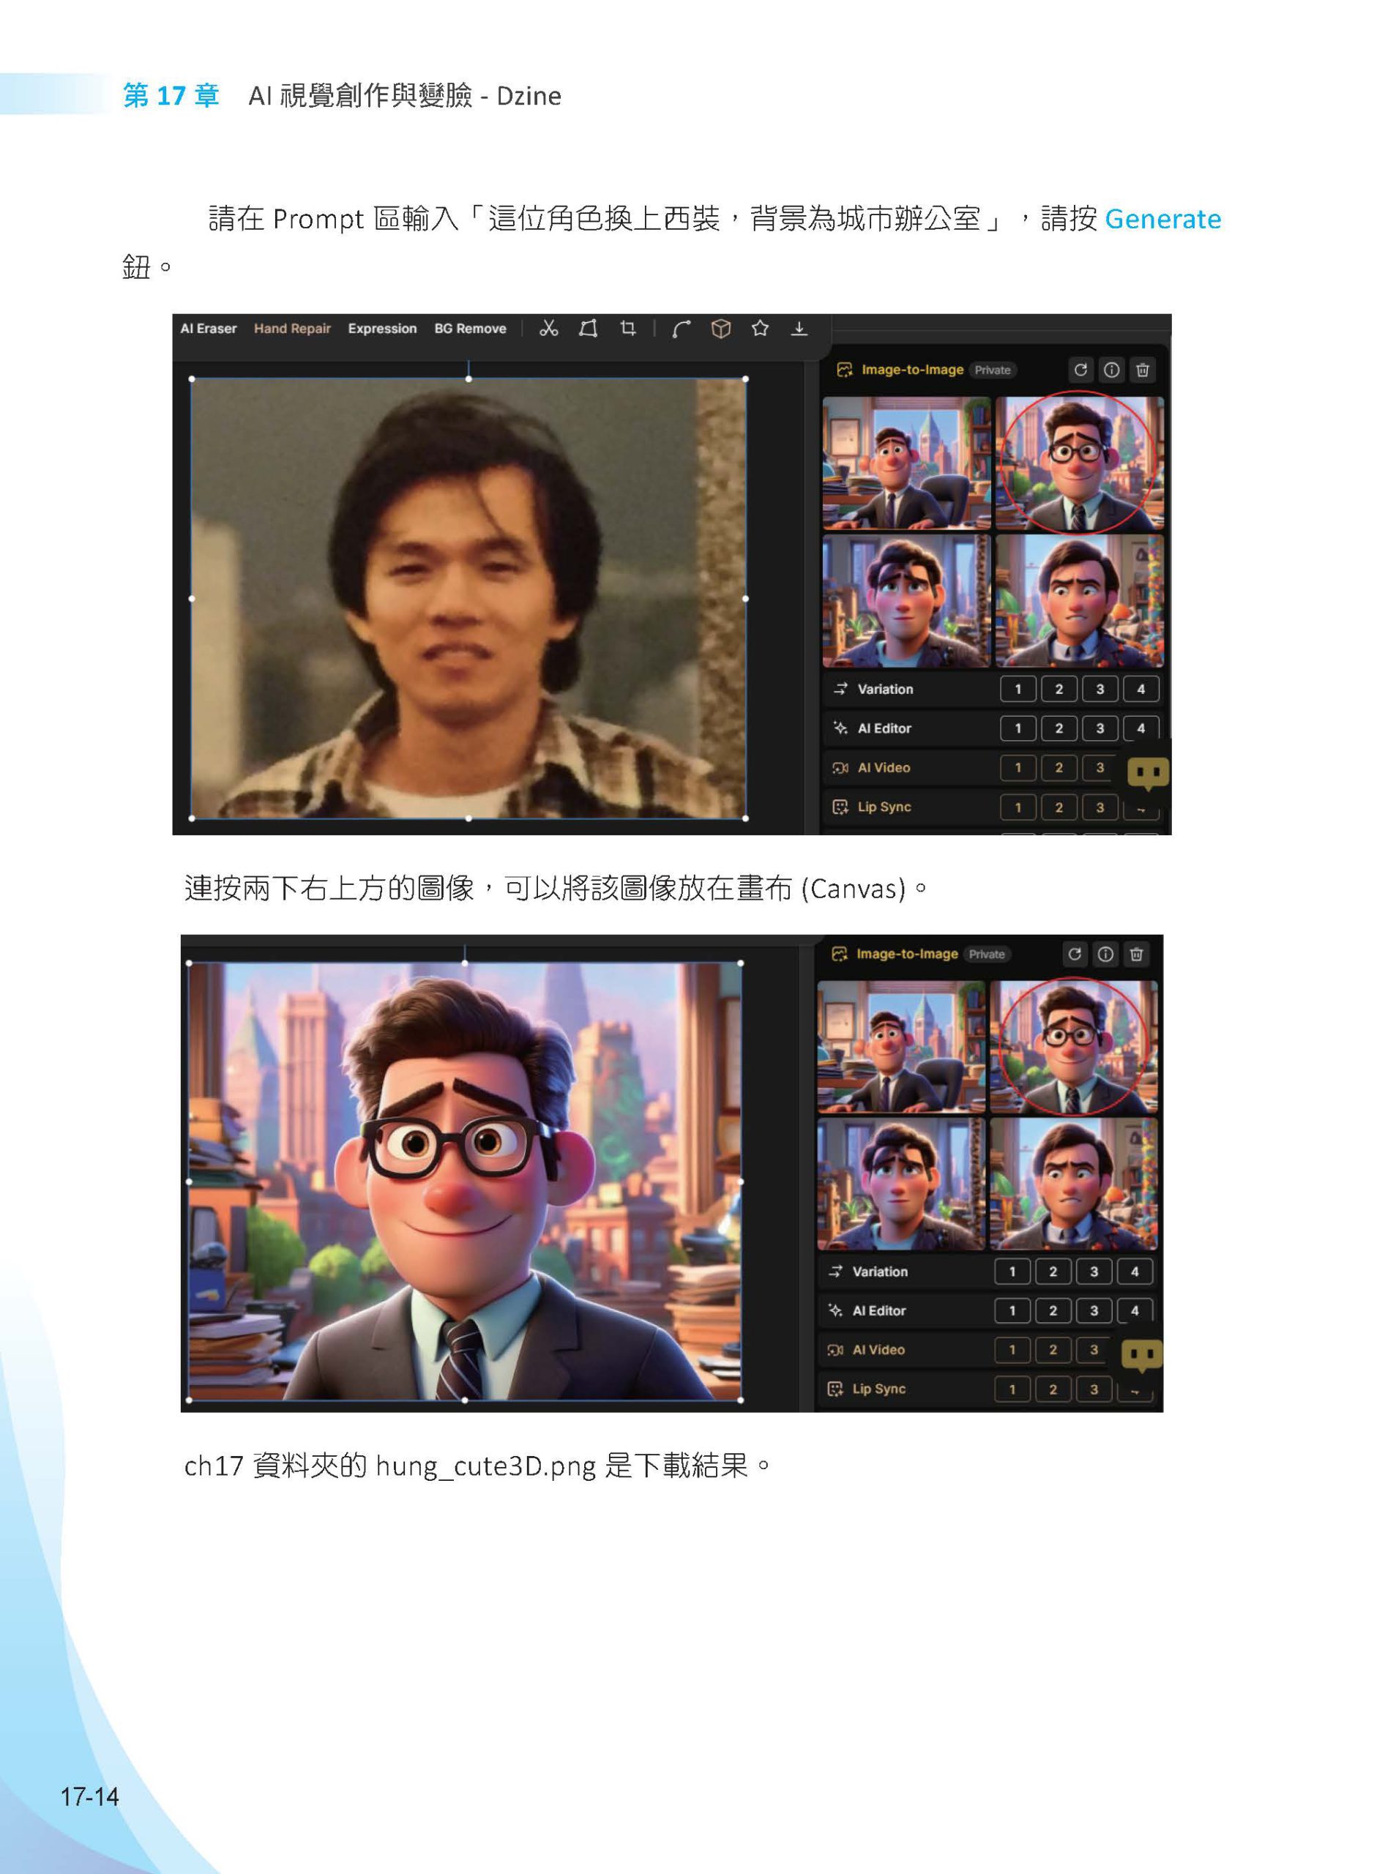Image resolution: width=1385 pixels, height=1874 pixels.
Task: Click the info icon in lower screenshot panel
Action: (x=1105, y=954)
